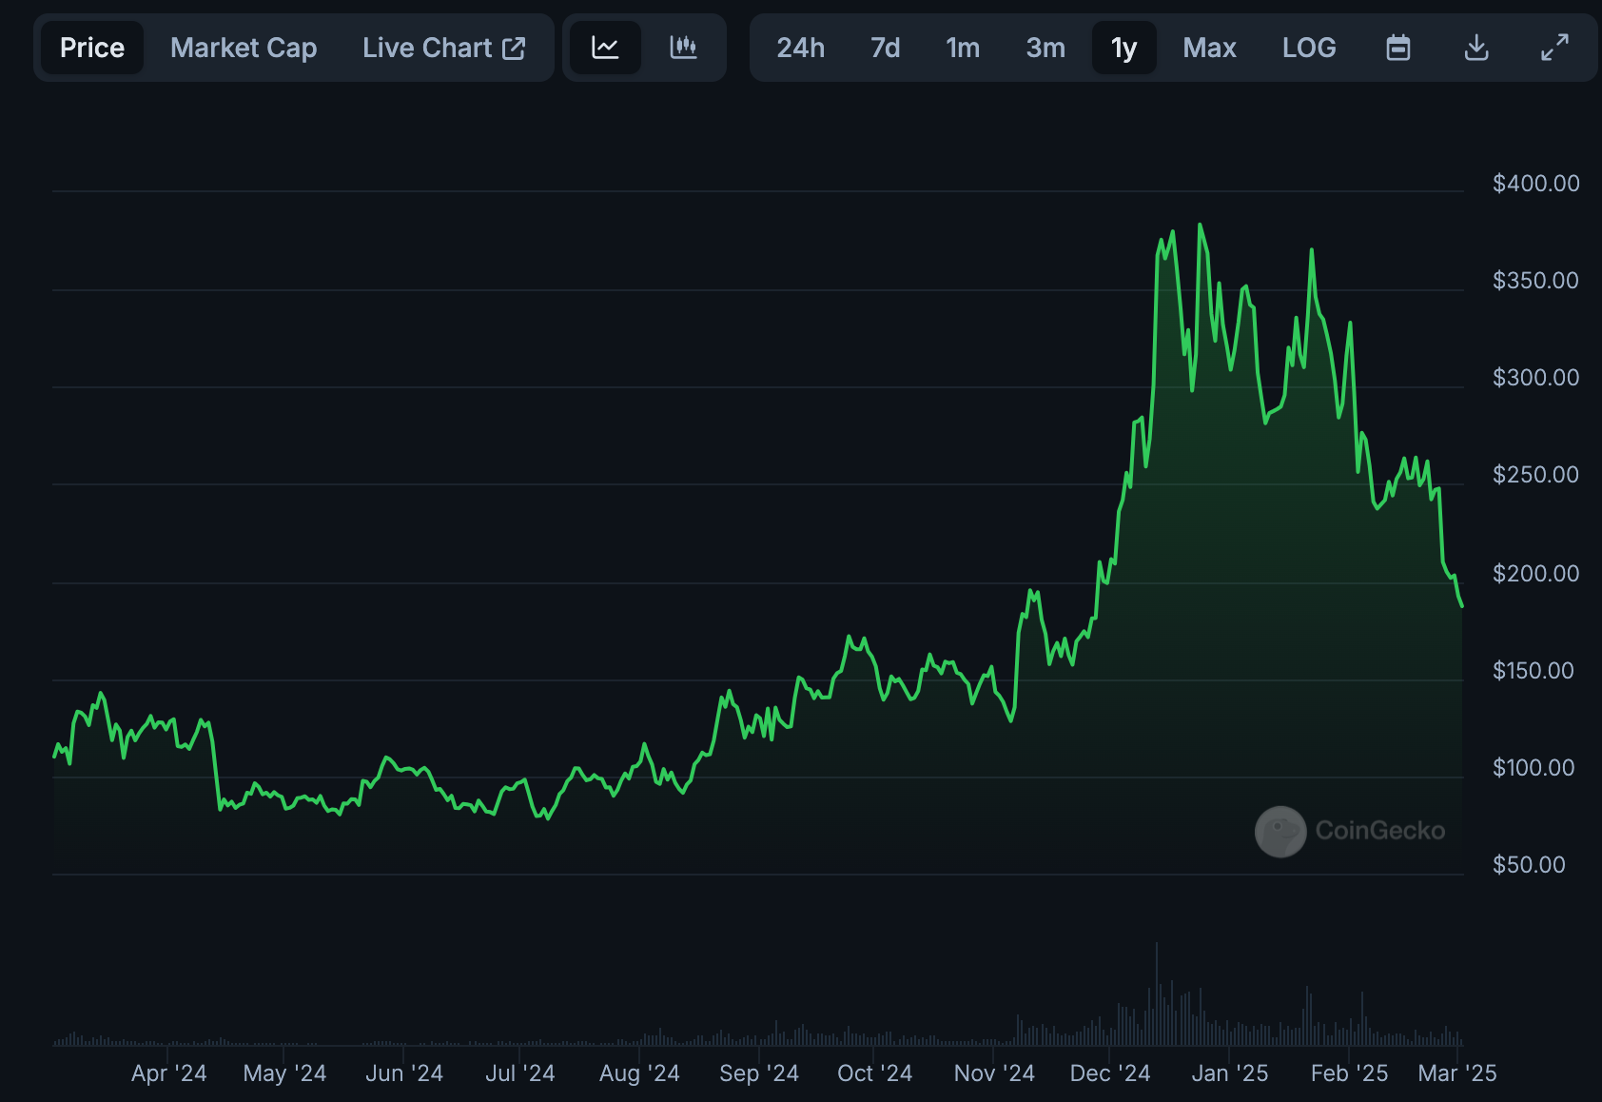This screenshot has height=1102, width=1602.
Task: Set time range to 1y
Action: click(x=1123, y=48)
